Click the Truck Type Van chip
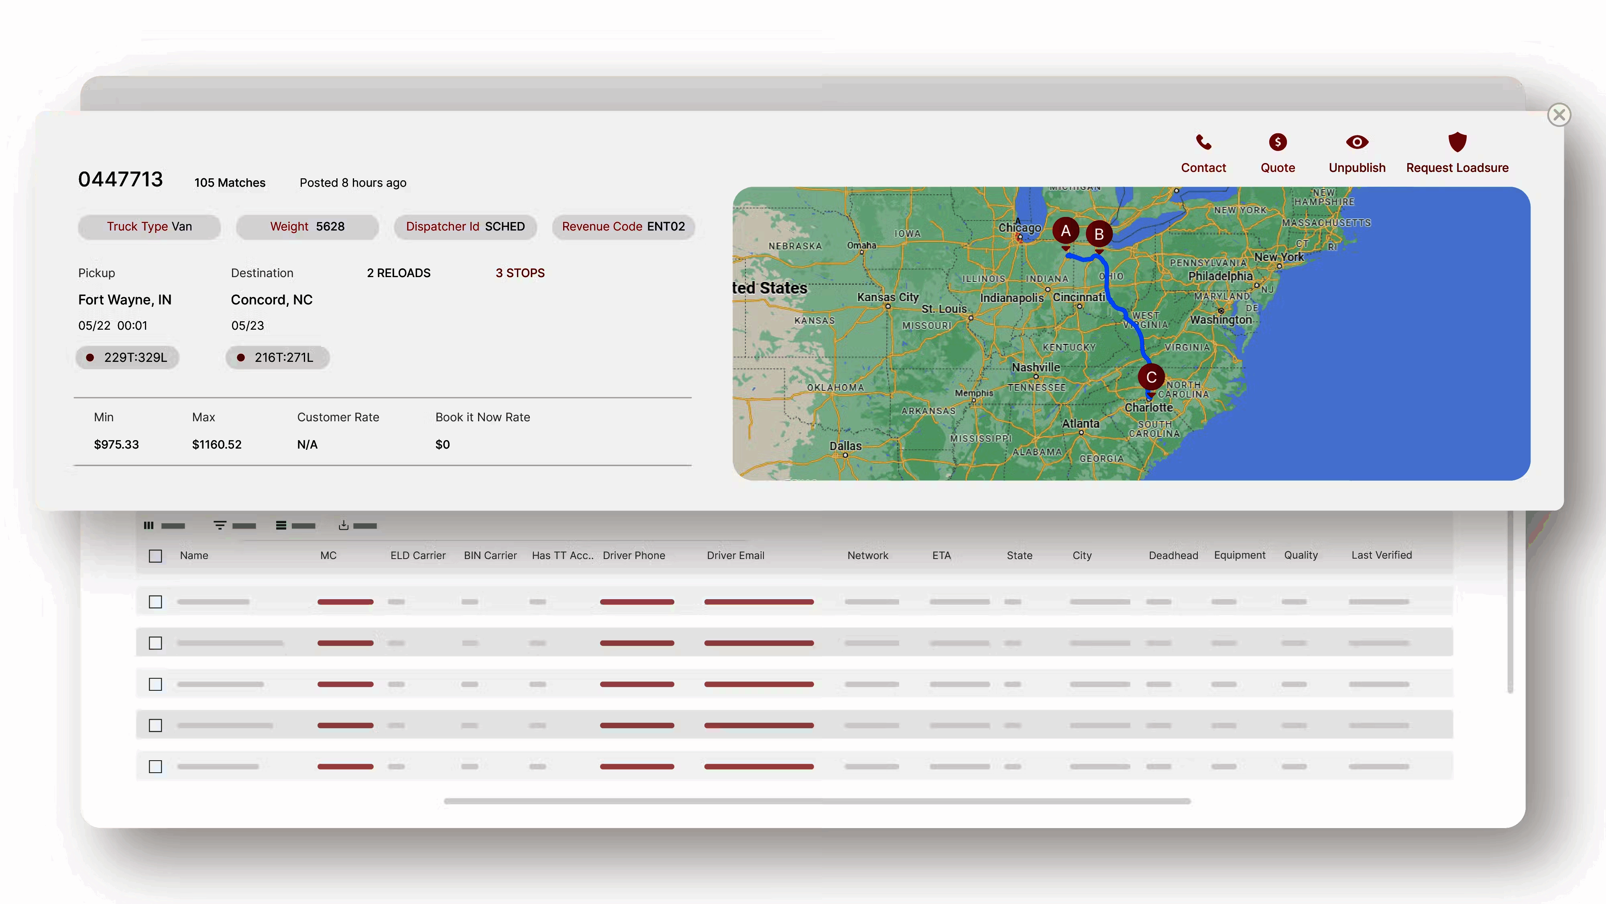Screen dimensions: 1606x904 pyautogui.click(x=149, y=227)
